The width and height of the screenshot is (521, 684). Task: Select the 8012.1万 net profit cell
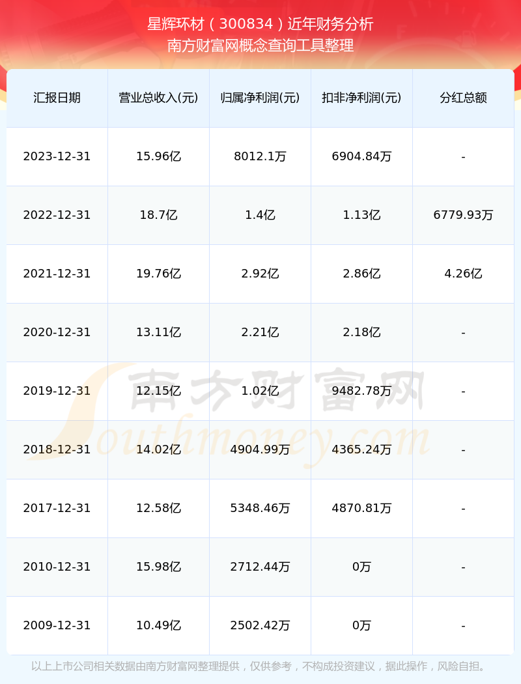click(260, 156)
